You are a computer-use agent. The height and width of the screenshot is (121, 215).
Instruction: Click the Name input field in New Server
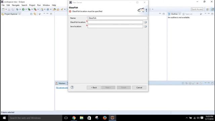click(x=118, y=18)
